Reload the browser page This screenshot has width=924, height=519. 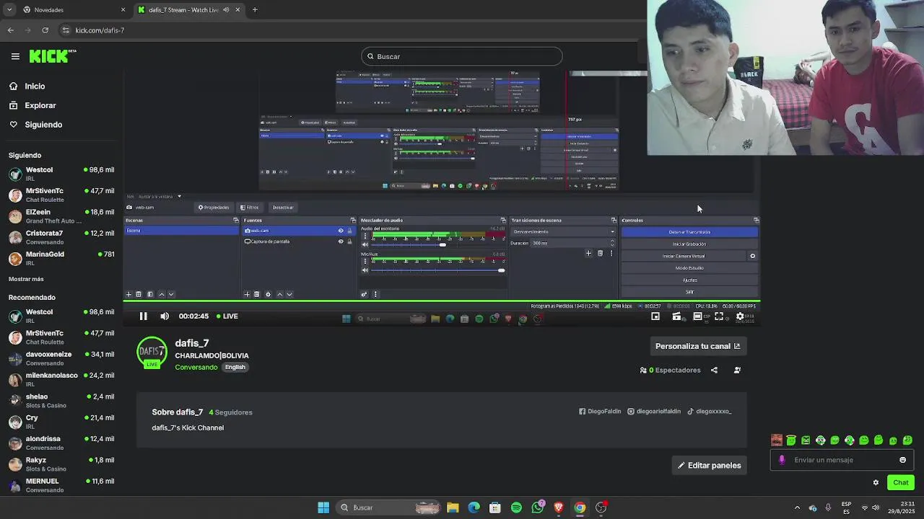click(x=45, y=30)
